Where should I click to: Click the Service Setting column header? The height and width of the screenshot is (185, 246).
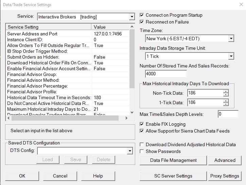pyautogui.click(x=49, y=27)
